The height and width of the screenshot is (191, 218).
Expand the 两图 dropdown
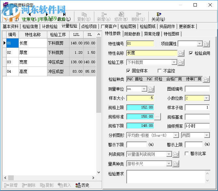click(207, 135)
